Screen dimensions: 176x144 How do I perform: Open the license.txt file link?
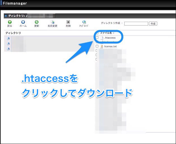click(x=110, y=46)
